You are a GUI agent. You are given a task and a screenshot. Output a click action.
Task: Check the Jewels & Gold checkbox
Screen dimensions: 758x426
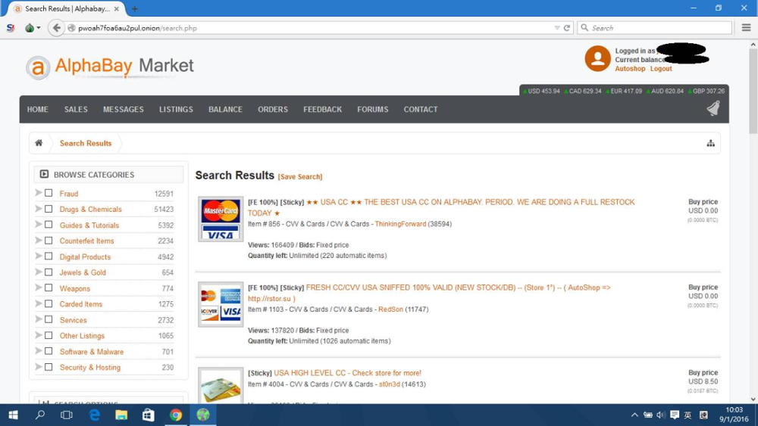[x=49, y=272]
